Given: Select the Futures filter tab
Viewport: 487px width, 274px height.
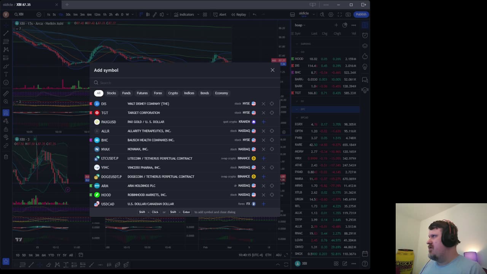Looking at the screenshot, I should [142, 93].
